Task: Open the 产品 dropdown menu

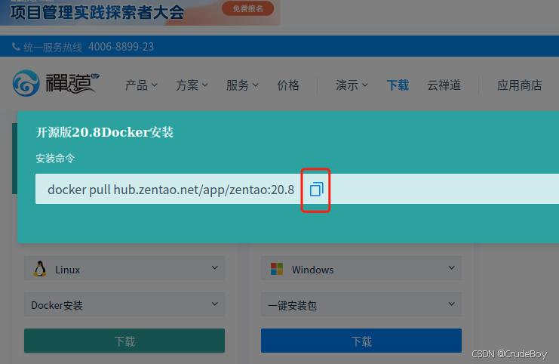Action: [141, 85]
